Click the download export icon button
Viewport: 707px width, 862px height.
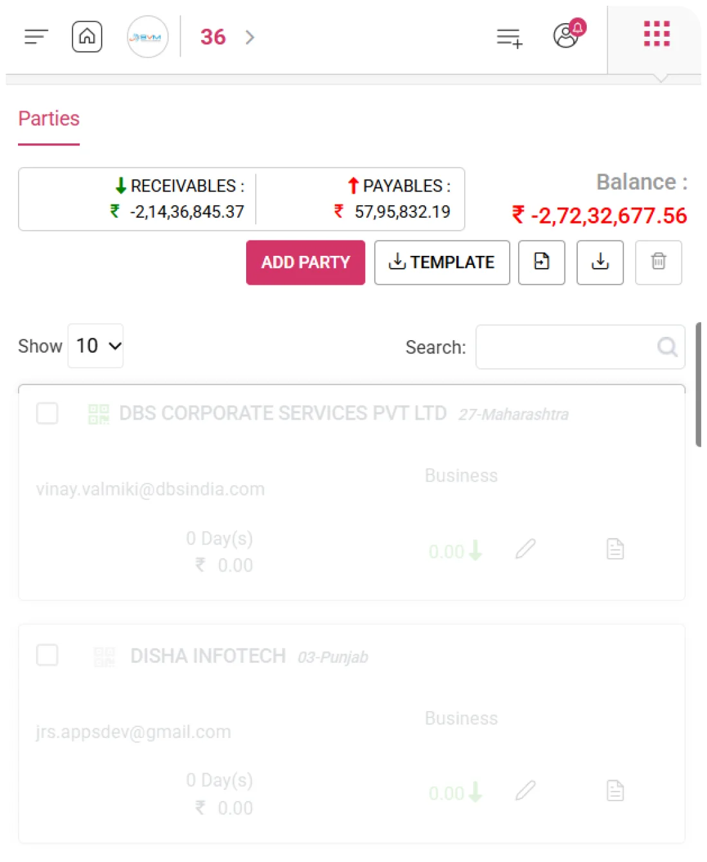(x=600, y=262)
